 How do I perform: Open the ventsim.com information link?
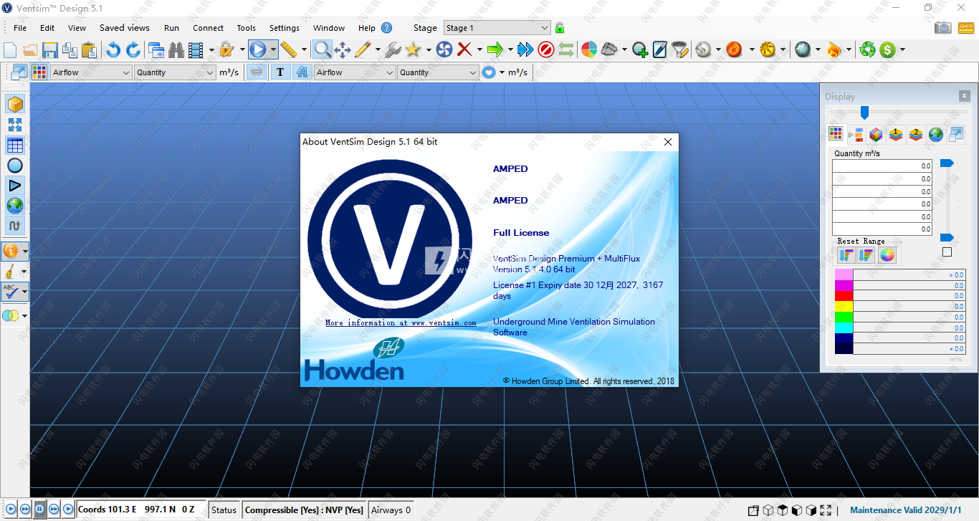point(401,322)
